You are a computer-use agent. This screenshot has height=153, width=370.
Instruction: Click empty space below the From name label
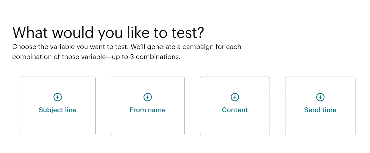147,125
